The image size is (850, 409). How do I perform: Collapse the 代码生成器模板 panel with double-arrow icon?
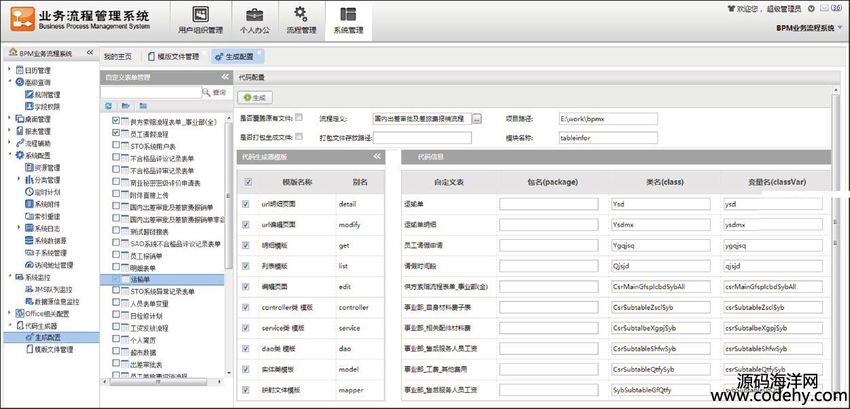377,156
